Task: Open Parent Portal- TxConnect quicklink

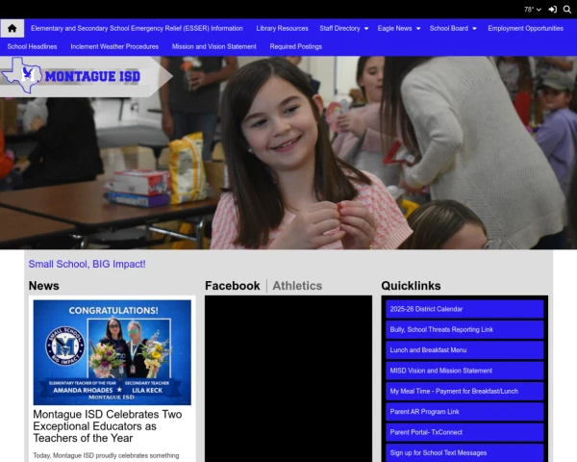Action: pyautogui.click(x=464, y=432)
